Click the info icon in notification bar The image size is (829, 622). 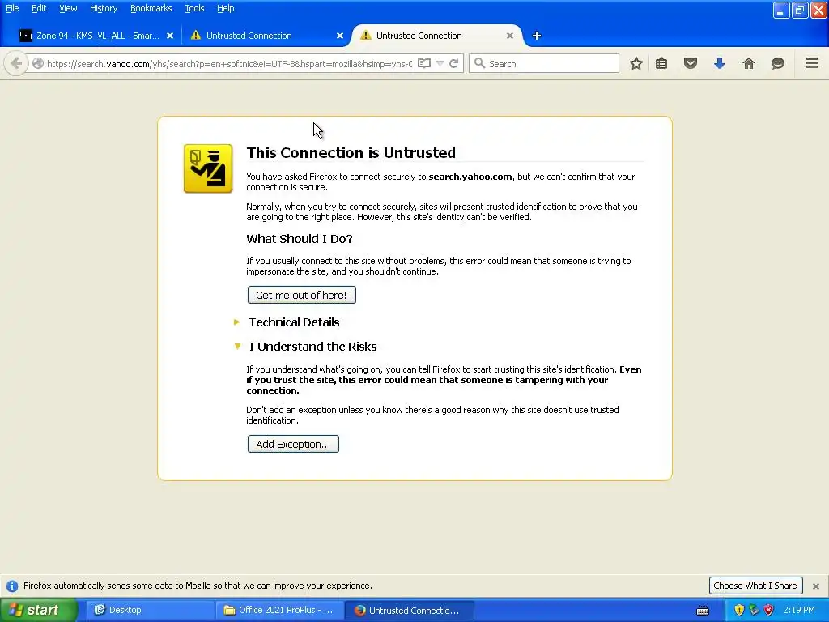(x=12, y=586)
